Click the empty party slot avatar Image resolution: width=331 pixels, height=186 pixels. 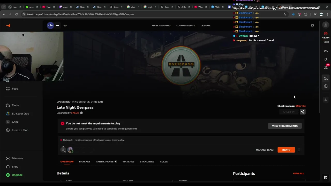326,99
